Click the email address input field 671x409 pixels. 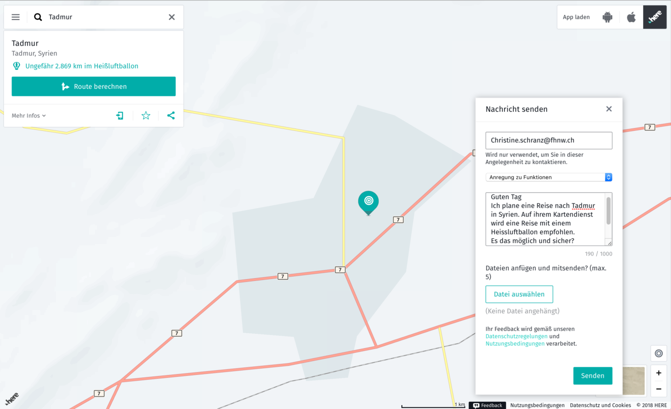[x=549, y=140]
